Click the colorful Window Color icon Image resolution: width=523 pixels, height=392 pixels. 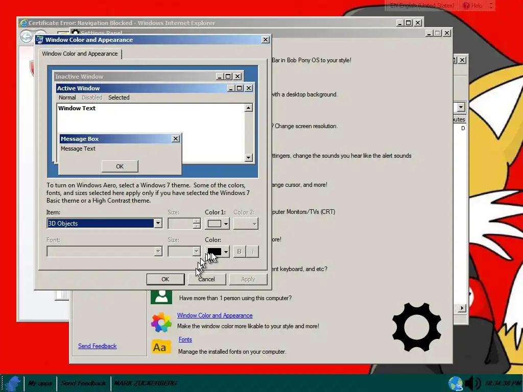coord(161,323)
